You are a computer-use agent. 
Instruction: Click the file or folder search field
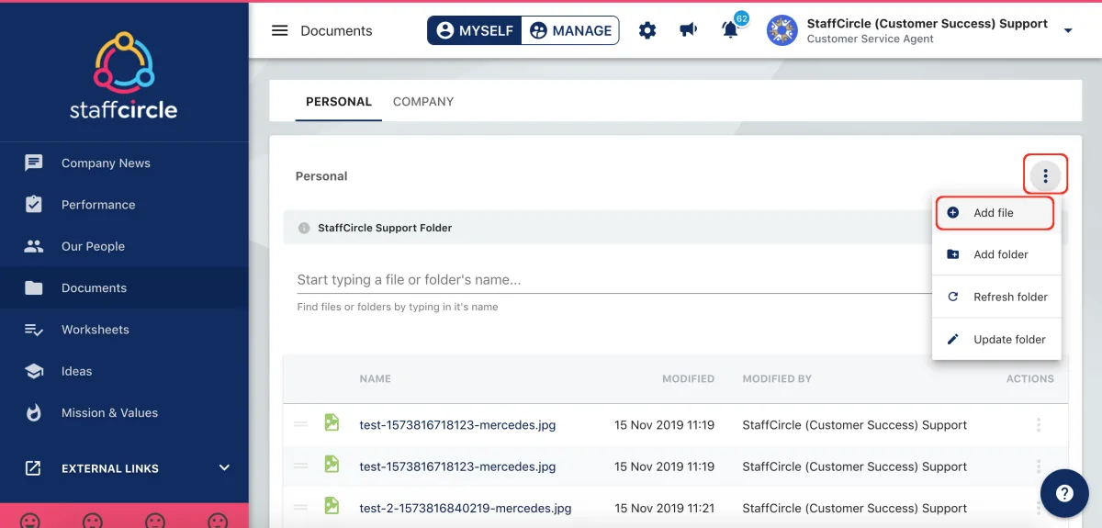613,279
